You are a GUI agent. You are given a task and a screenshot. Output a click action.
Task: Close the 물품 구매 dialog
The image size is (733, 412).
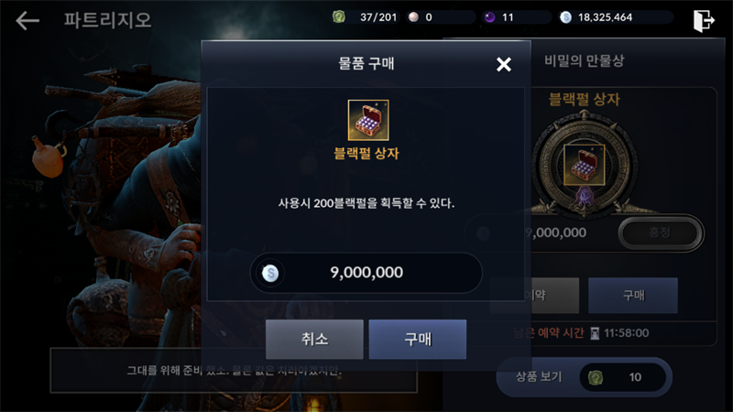click(x=504, y=64)
